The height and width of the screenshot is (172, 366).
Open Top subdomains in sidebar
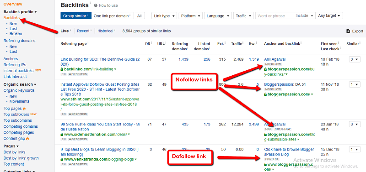pyautogui.click(x=18, y=120)
